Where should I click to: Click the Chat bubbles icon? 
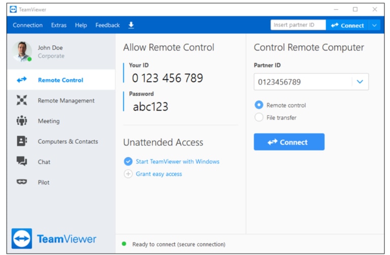pyautogui.click(x=22, y=161)
